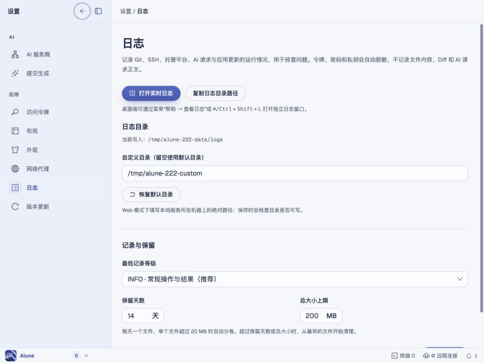Click the 外观 shirt icon
Screen dimensions: 484x363
pyautogui.click(x=15, y=149)
